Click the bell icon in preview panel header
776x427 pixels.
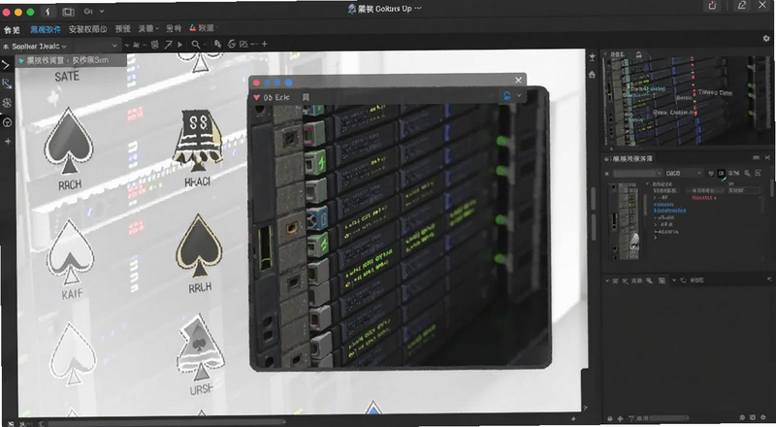point(638,54)
